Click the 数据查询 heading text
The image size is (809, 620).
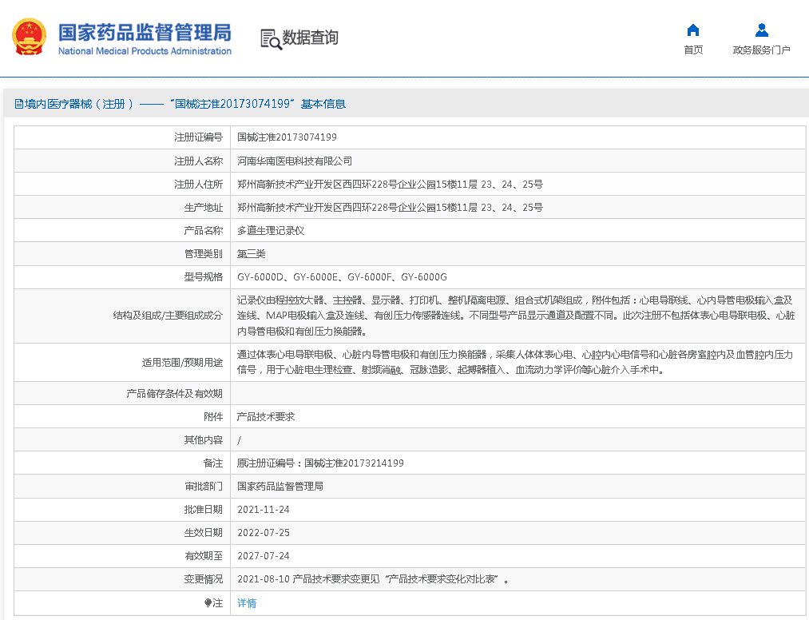pyautogui.click(x=311, y=38)
